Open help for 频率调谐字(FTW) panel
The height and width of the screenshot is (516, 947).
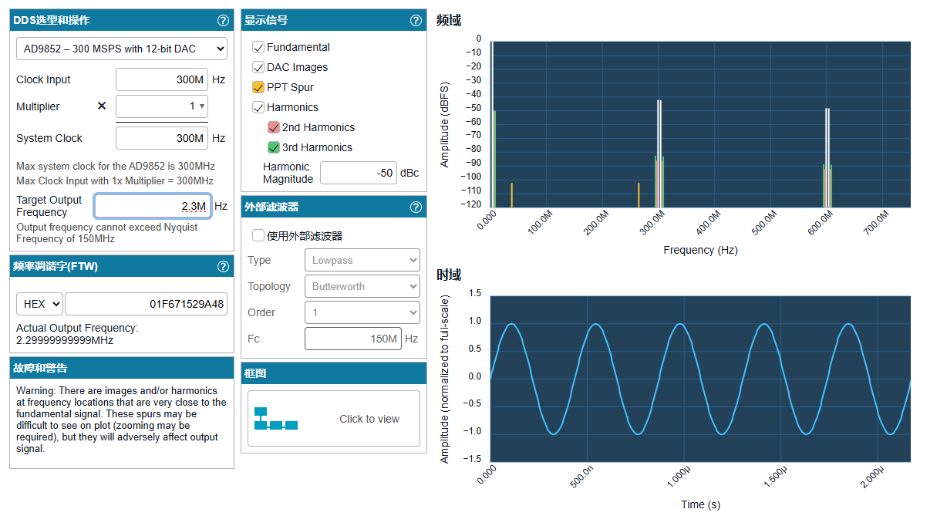tap(223, 267)
